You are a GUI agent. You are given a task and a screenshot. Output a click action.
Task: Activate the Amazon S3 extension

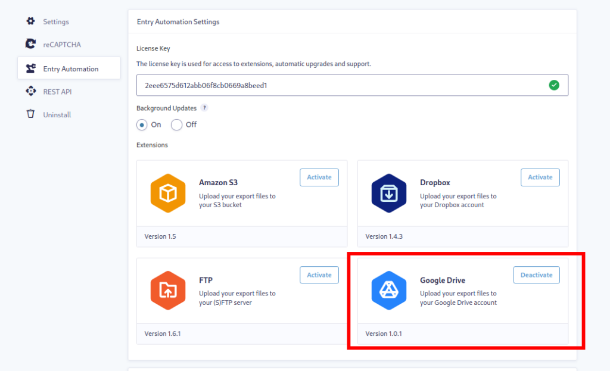pyautogui.click(x=319, y=177)
